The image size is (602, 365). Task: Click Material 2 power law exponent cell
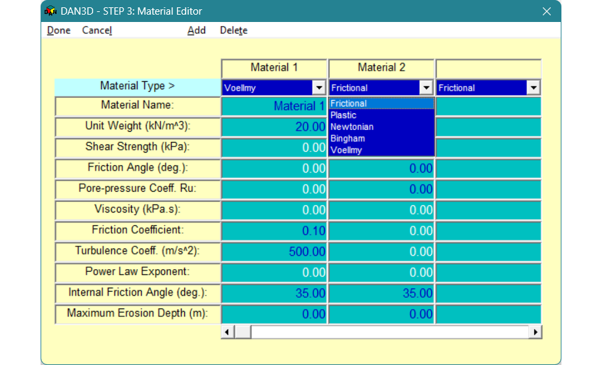click(x=381, y=272)
